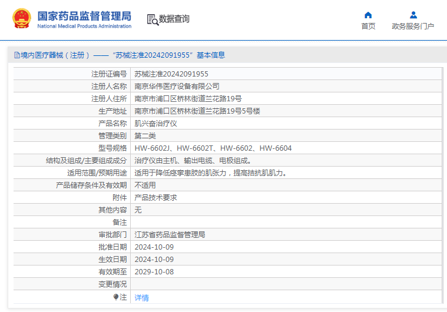Image resolution: width=447 pixels, height=312 pixels.
Task: Click the data query magnifier icon
Action: click(x=153, y=19)
